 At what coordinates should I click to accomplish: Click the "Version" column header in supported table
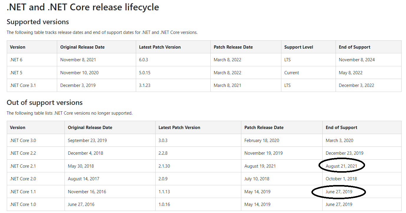point(18,47)
